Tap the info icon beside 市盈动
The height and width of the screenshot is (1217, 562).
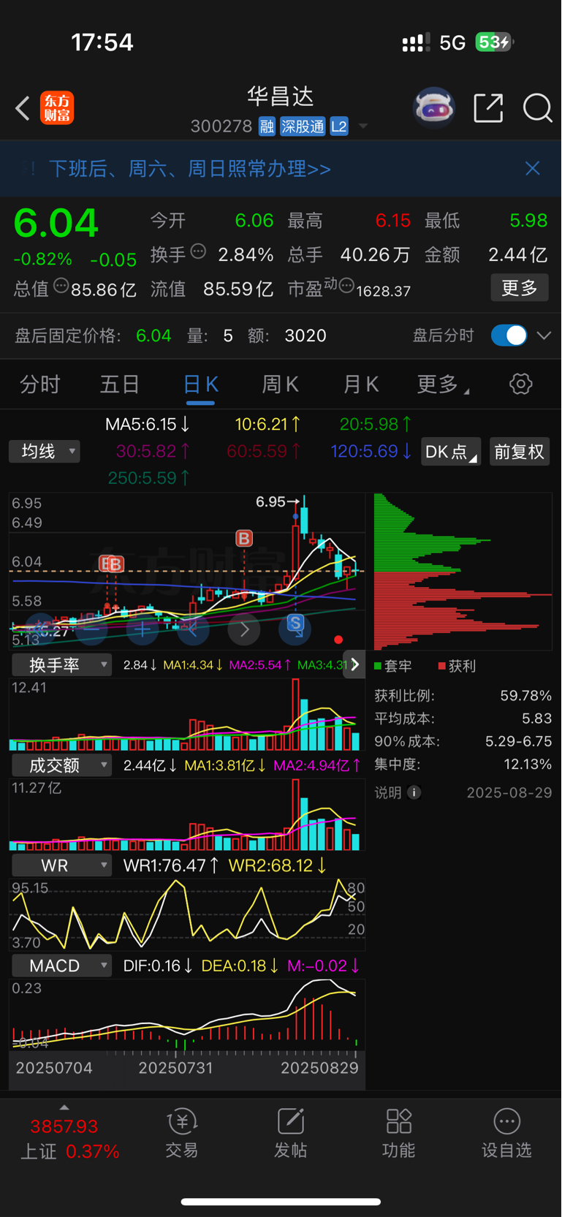click(x=346, y=286)
